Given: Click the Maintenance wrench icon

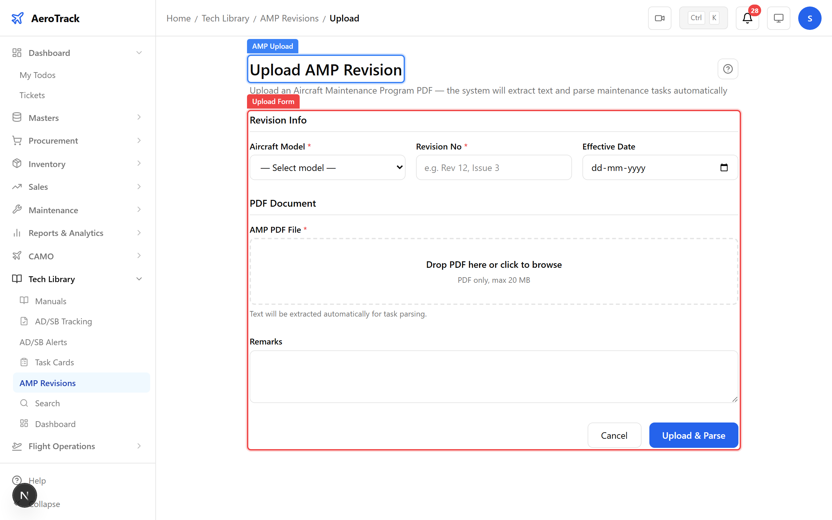Looking at the screenshot, I should [x=17, y=209].
